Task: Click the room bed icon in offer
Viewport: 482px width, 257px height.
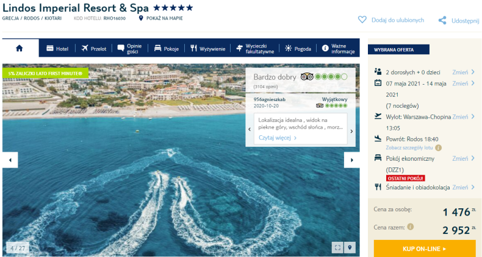Action: click(x=378, y=158)
